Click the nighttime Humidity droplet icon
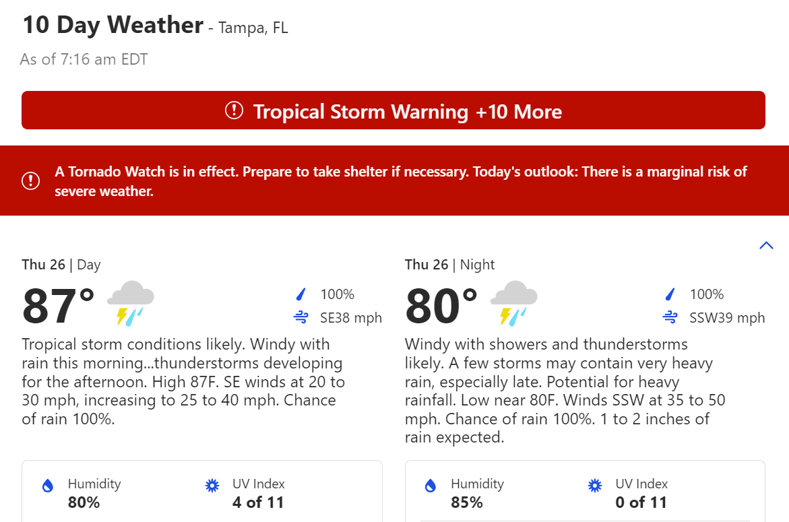 coord(431,486)
